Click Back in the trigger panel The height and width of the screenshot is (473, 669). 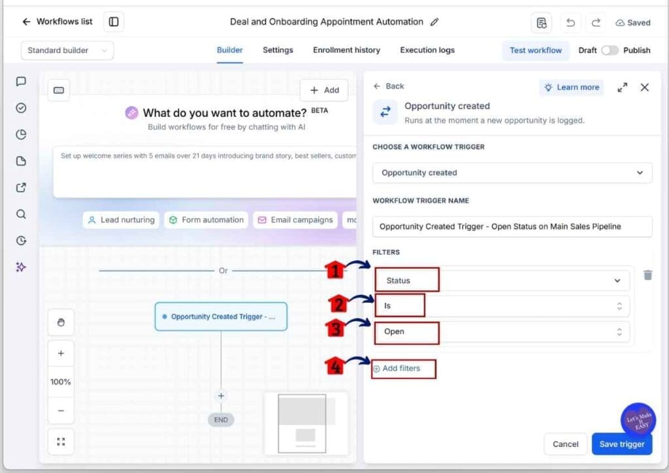tap(389, 86)
